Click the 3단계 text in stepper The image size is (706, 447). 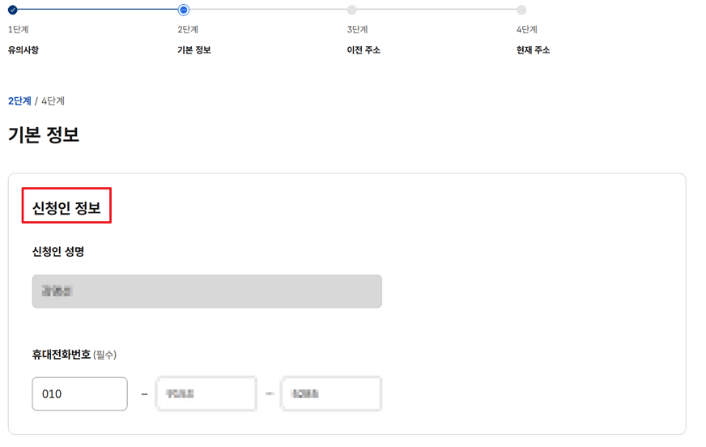tap(358, 30)
